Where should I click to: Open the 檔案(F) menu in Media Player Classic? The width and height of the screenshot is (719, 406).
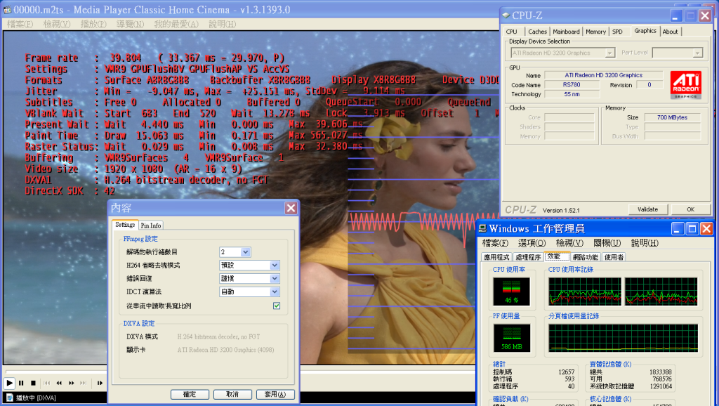pyautogui.click(x=20, y=24)
